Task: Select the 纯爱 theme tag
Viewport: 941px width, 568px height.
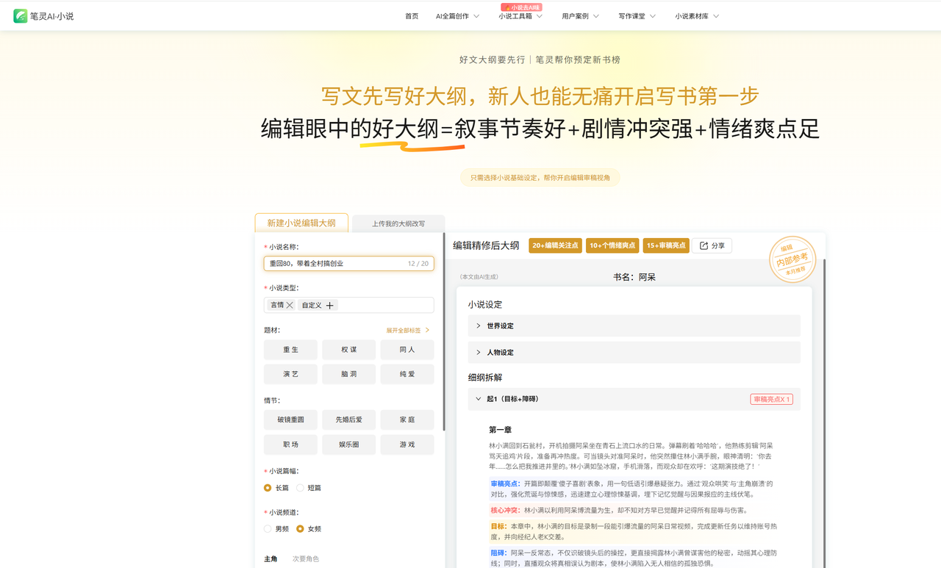Action: pos(407,374)
